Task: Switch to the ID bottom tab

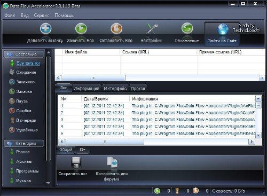Action: pyautogui.click(x=82, y=150)
